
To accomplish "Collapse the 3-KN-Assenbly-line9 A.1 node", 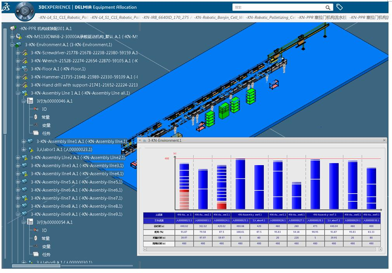I will 18,214.
